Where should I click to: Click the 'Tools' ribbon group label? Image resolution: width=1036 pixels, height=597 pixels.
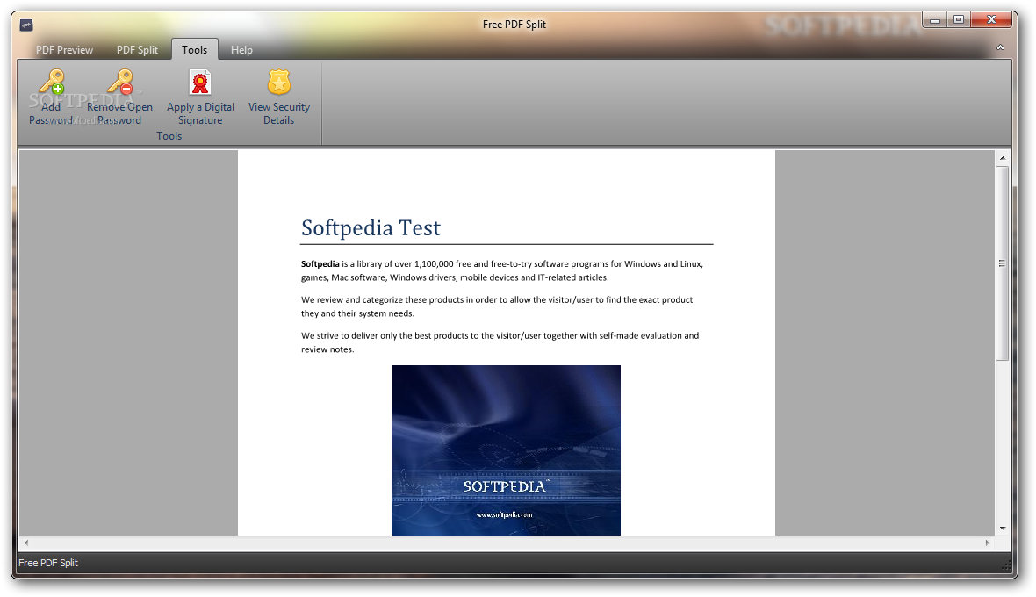tap(169, 136)
